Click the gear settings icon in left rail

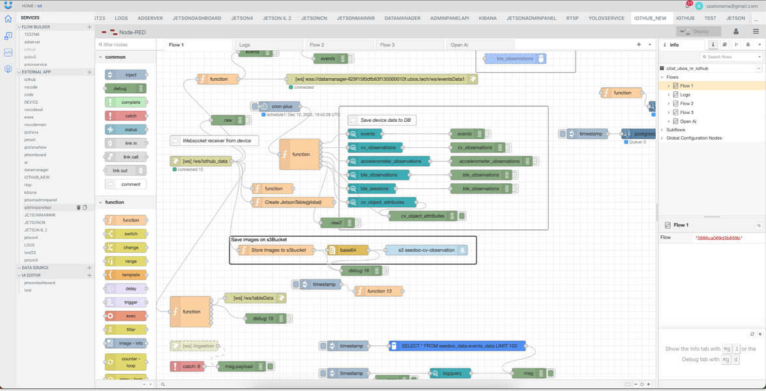coord(8,69)
